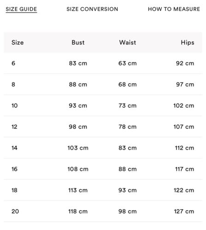The width and height of the screenshot is (206, 230).
Task: Select the size 8 row label
Action: (x=13, y=84)
